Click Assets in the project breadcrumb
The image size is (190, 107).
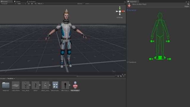pyautogui.click(x=3, y=78)
